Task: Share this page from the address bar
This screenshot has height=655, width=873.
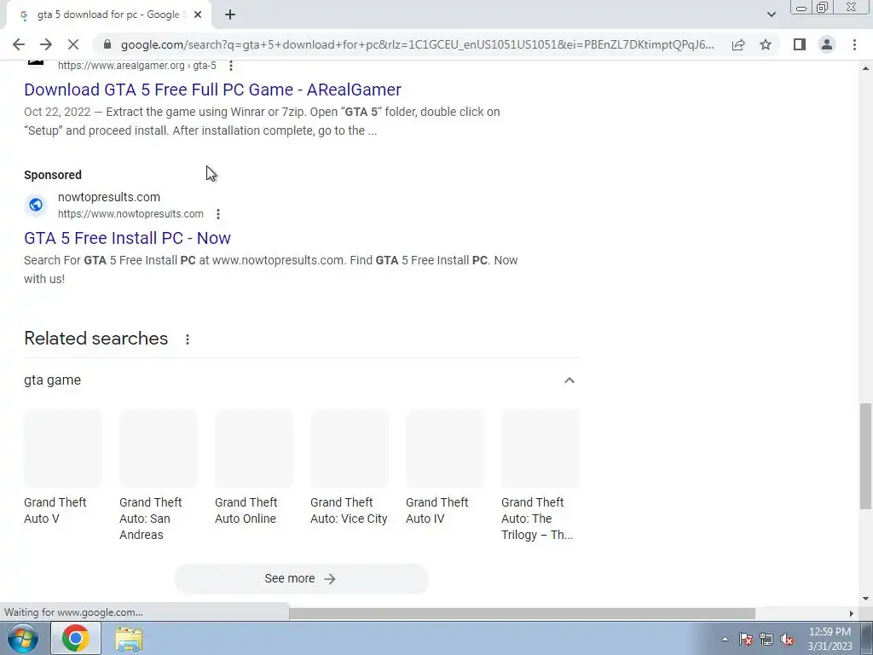Action: pos(738,44)
